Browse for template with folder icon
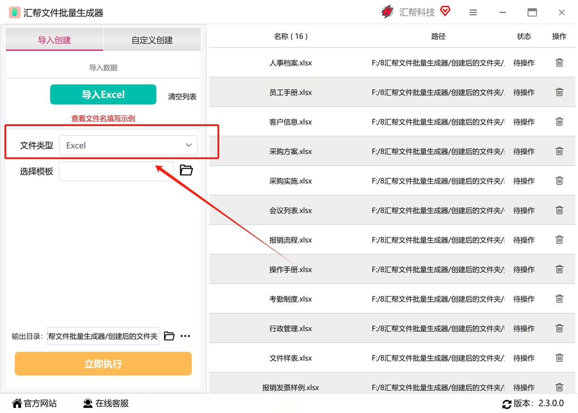Image resolution: width=578 pixels, height=413 pixels. pyautogui.click(x=186, y=170)
